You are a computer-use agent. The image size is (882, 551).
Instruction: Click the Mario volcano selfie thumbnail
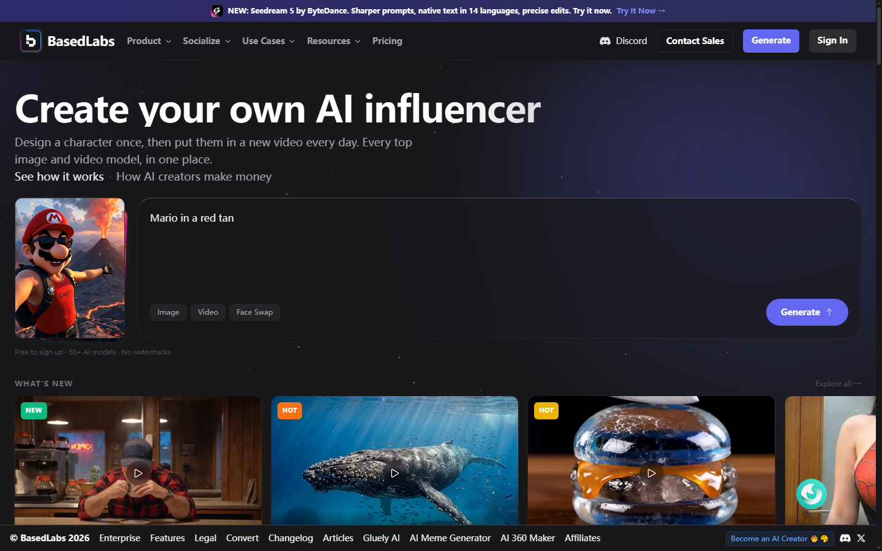tap(70, 268)
